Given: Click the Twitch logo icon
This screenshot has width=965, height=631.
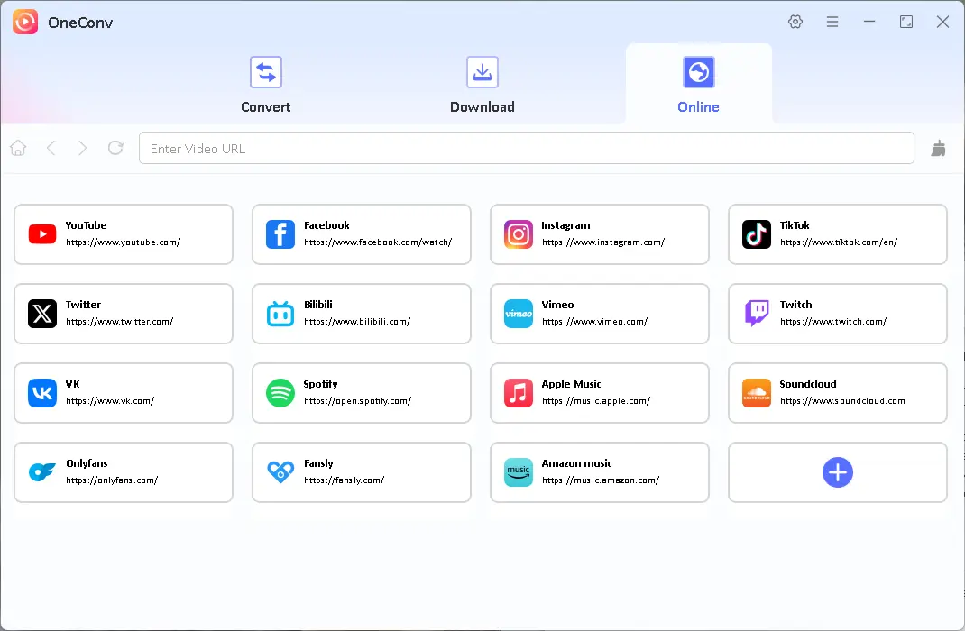Looking at the screenshot, I should [757, 314].
